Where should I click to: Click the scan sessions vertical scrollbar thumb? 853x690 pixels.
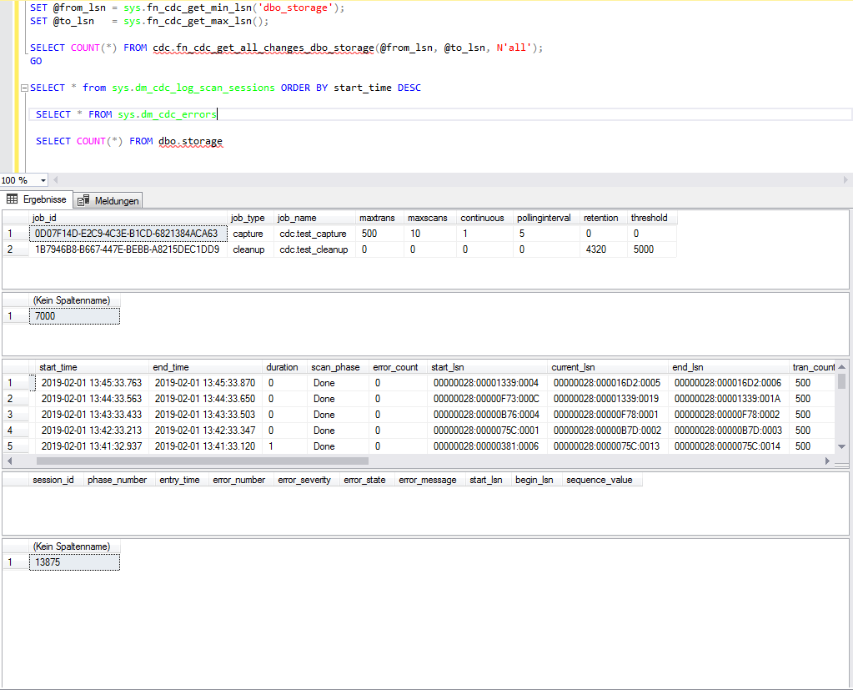pos(841,381)
